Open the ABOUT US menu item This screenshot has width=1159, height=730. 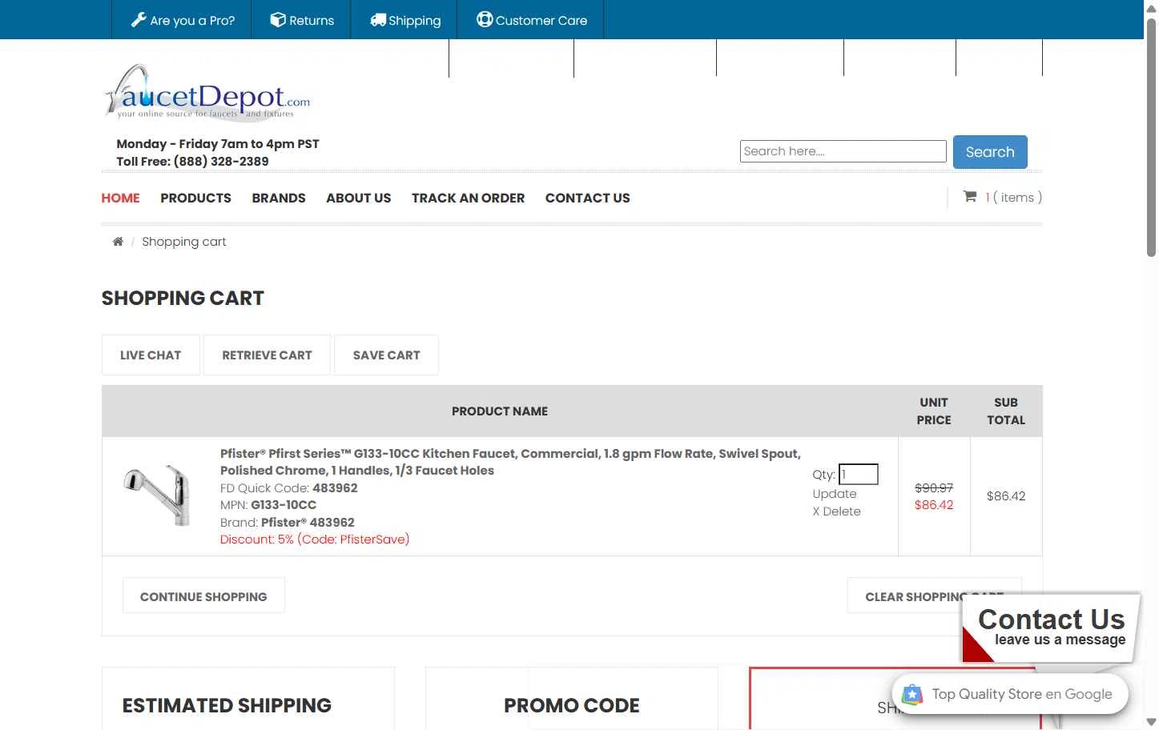359,198
